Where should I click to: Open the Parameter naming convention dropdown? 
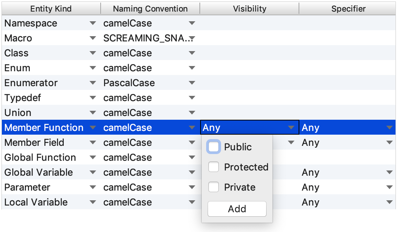(192, 187)
